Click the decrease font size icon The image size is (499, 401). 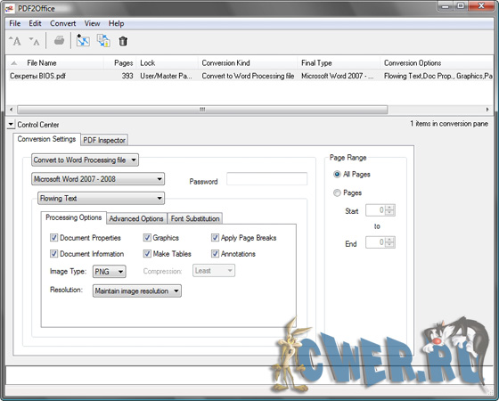click(35, 41)
